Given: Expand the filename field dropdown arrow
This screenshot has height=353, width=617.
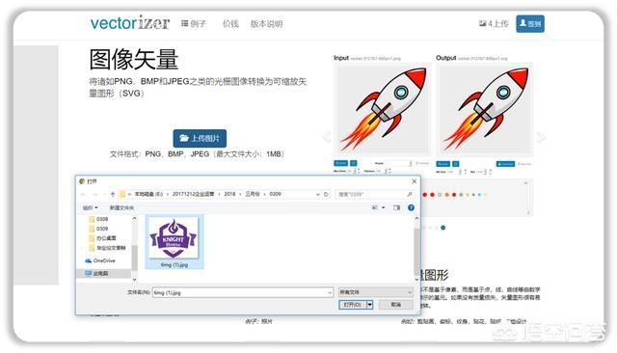Looking at the screenshot, I should point(330,292).
